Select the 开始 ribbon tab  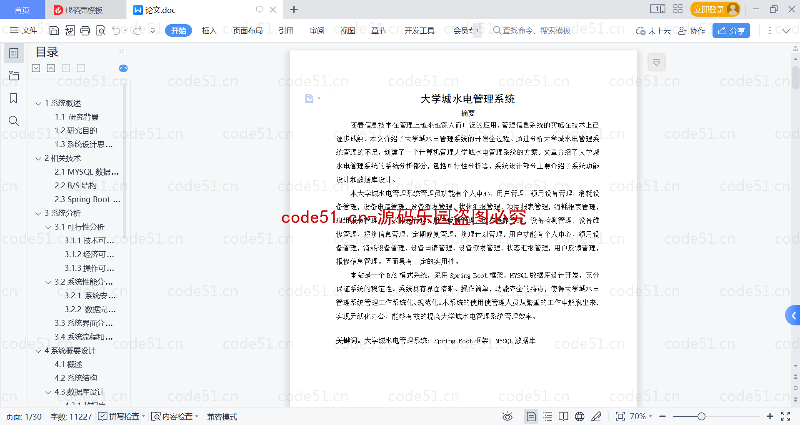(x=178, y=30)
